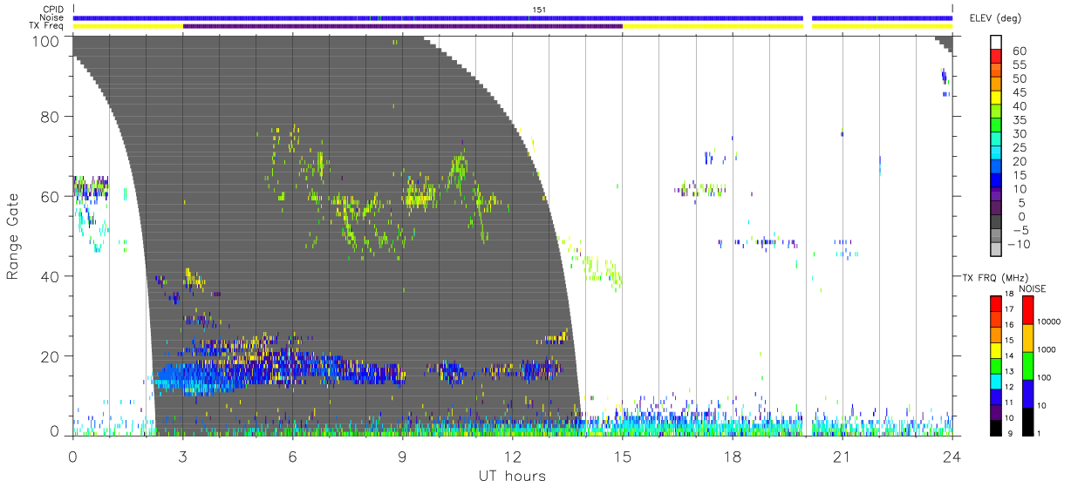Viewport: 1071px width, 494px height.
Task: Click the 50 label on ELEV colorbar
Action: [1020, 78]
